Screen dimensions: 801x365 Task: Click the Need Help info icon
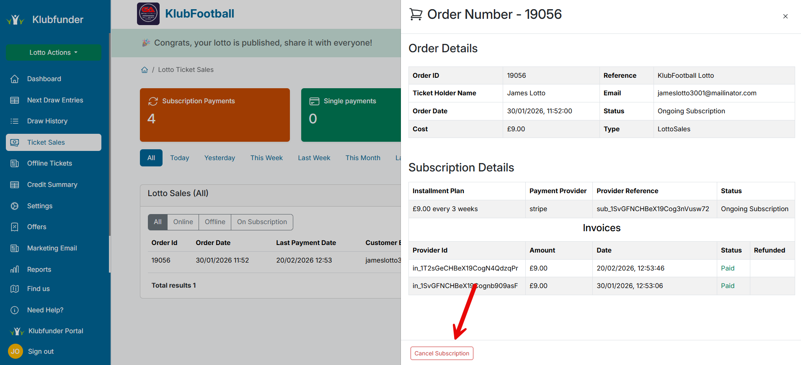(x=15, y=310)
